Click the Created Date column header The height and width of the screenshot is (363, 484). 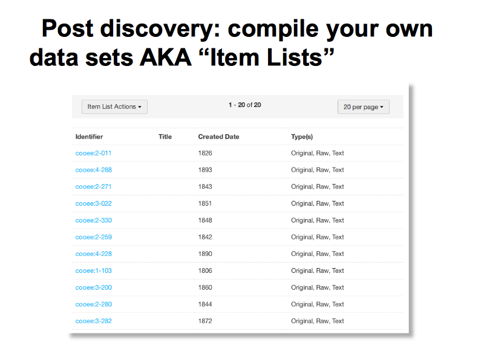218,137
